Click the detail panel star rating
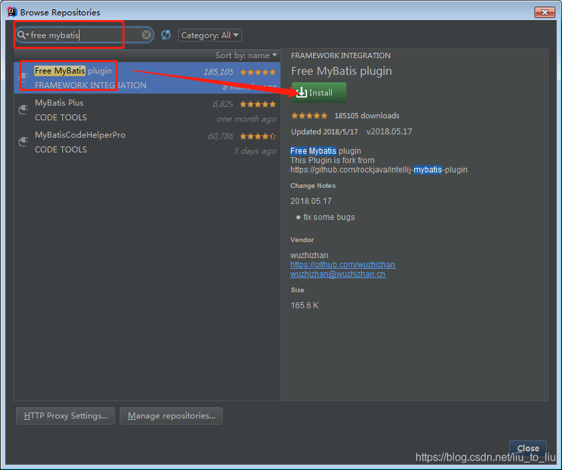This screenshot has width=562, height=470. point(309,116)
